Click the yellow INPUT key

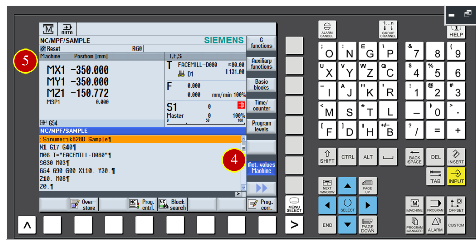[456, 177]
